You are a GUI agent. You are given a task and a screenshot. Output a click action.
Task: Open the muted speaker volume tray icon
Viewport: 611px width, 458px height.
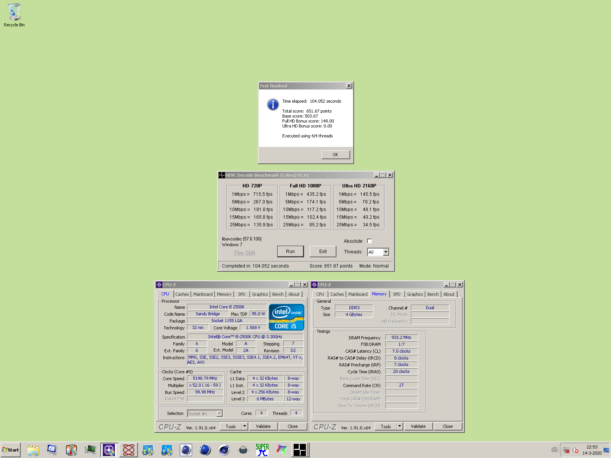pos(575,450)
